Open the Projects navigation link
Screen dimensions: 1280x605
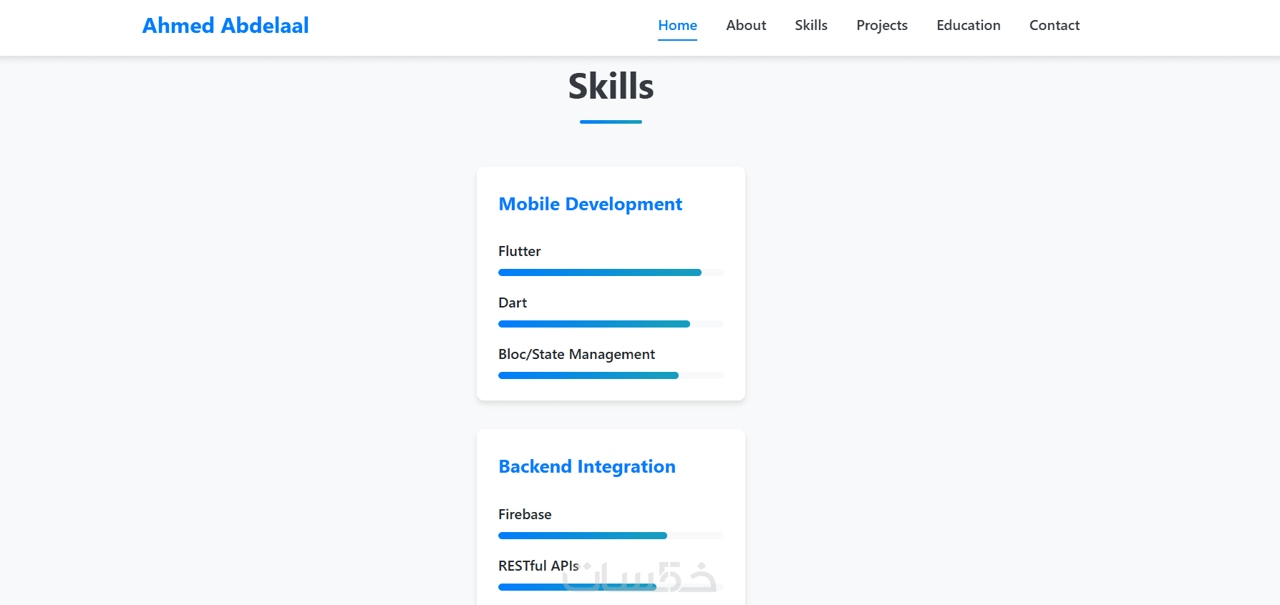click(x=882, y=25)
